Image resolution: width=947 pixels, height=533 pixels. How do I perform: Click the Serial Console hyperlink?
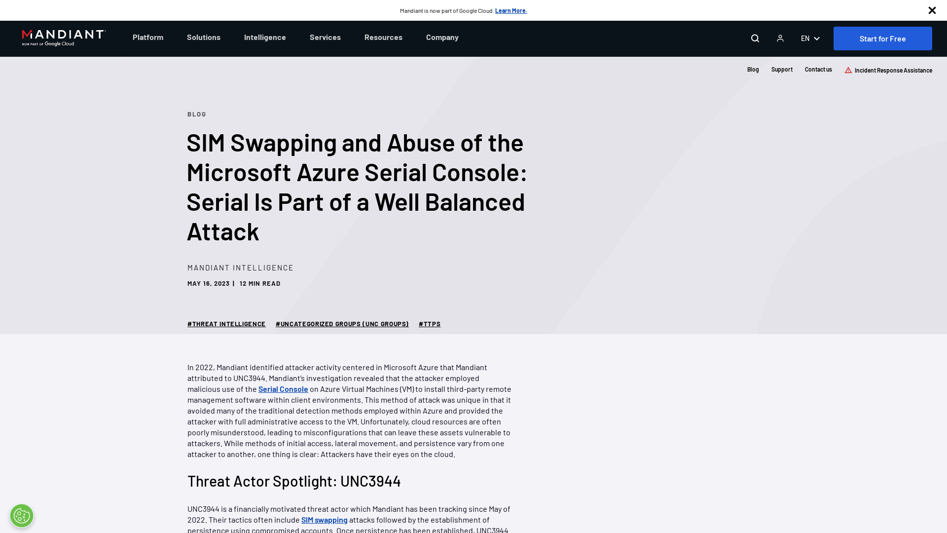pos(283,388)
